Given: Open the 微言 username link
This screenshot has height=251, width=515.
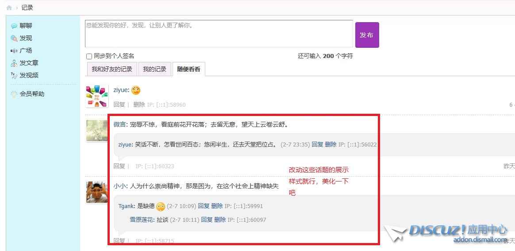Looking at the screenshot, I should (x=120, y=125).
